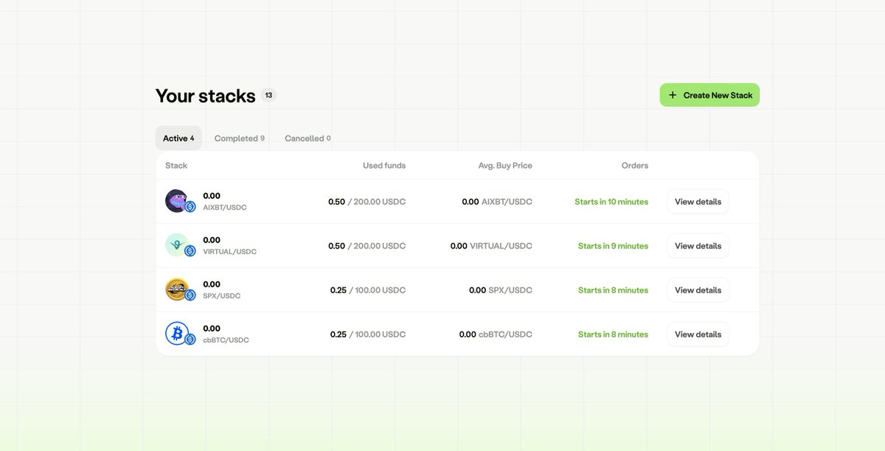Click the Avg. Buy Price column header
The width and height of the screenshot is (885, 451).
[505, 165]
